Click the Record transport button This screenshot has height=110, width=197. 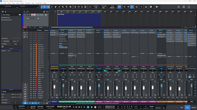click(95, 107)
